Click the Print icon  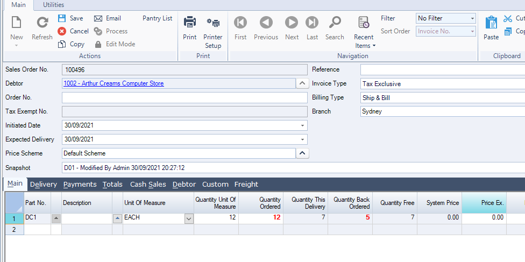pos(189,23)
